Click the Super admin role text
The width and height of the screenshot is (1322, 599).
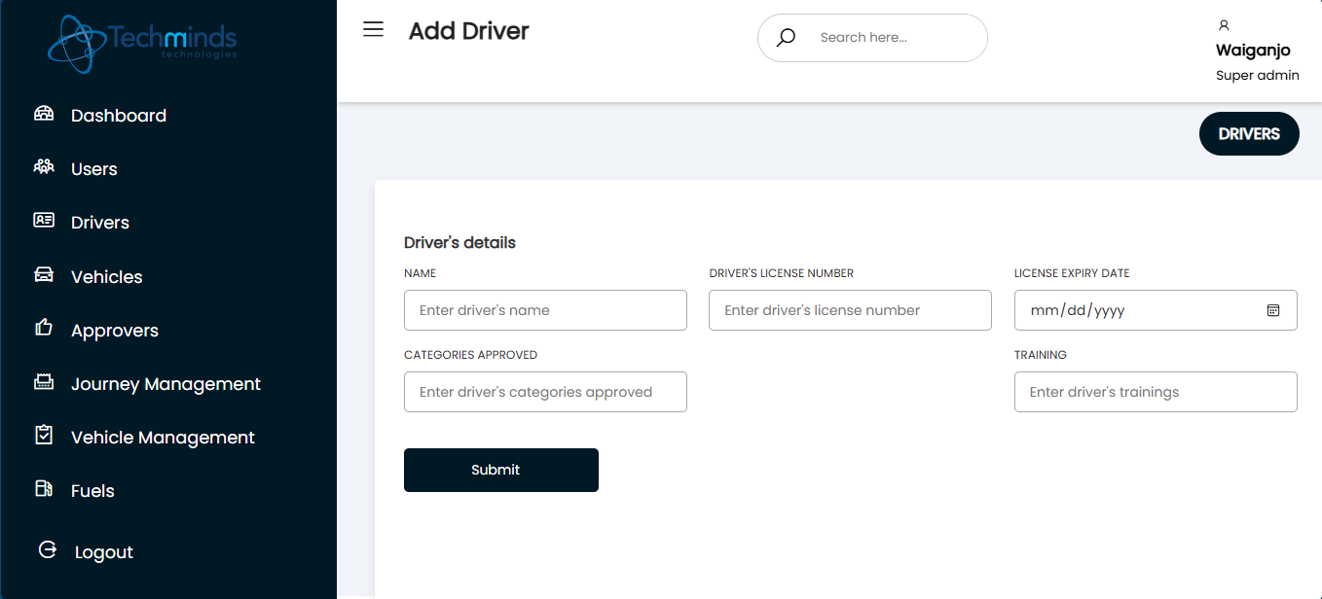pyautogui.click(x=1258, y=75)
